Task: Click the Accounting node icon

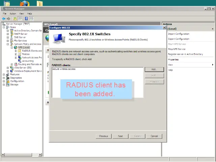Action: pyautogui.click(x=20, y=61)
